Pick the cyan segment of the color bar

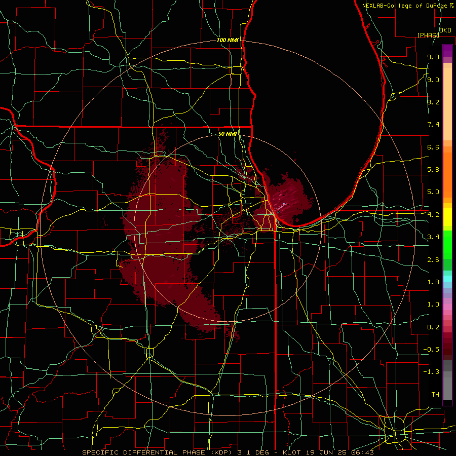click(447, 278)
